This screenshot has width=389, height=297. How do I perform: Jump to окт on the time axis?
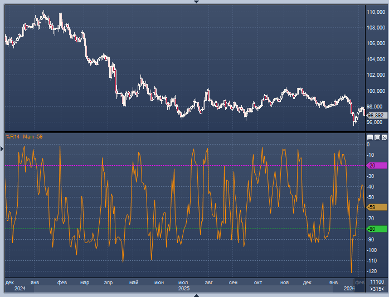pos(258,283)
